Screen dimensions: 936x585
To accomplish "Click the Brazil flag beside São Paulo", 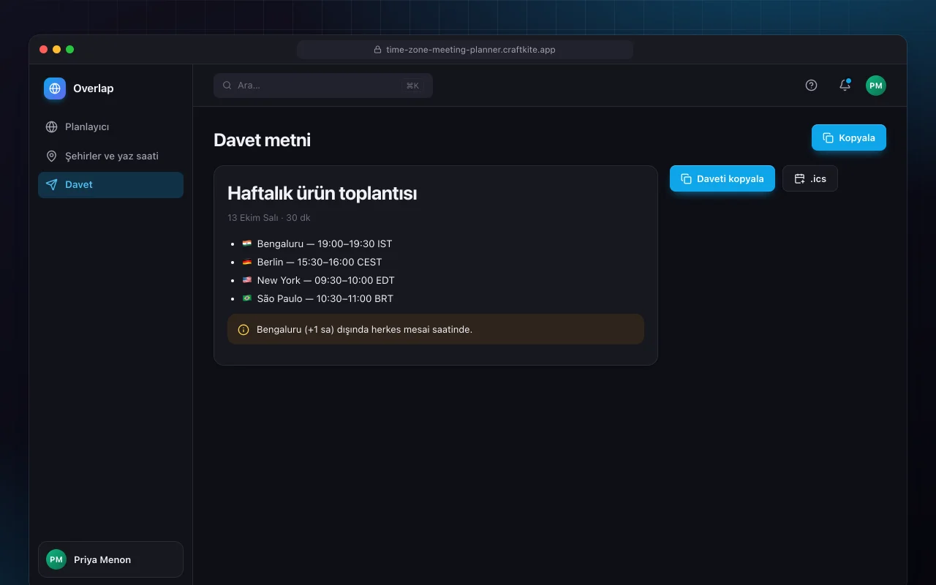I will (247, 298).
